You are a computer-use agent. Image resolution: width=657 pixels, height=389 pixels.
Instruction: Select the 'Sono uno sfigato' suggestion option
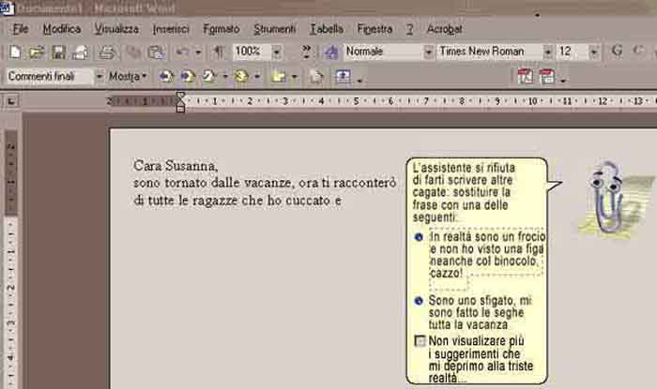click(x=480, y=312)
